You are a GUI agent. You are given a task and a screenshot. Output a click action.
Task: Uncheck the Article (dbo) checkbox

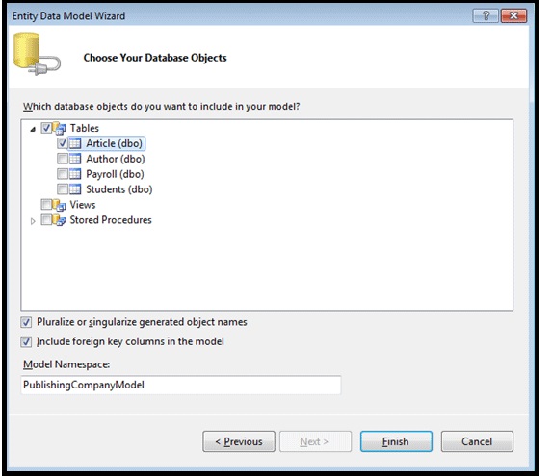(x=63, y=143)
